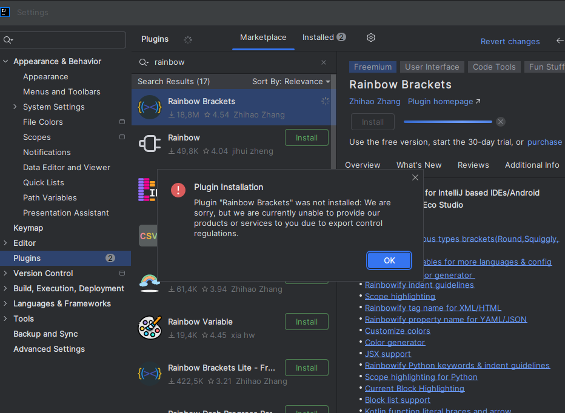This screenshot has width=565, height=413.
Task: Click the purchase link
Action: click(x=544, y=142)
